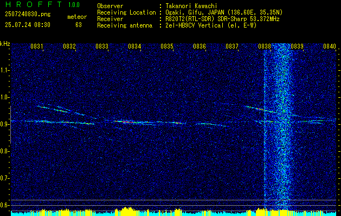Click the HROFFT program title
Viewport: 341px width, 216px height.
33,4
